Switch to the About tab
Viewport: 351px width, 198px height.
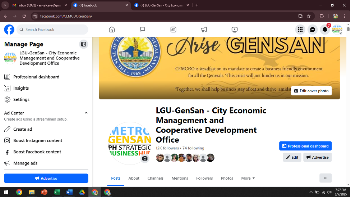coord(134,178)
